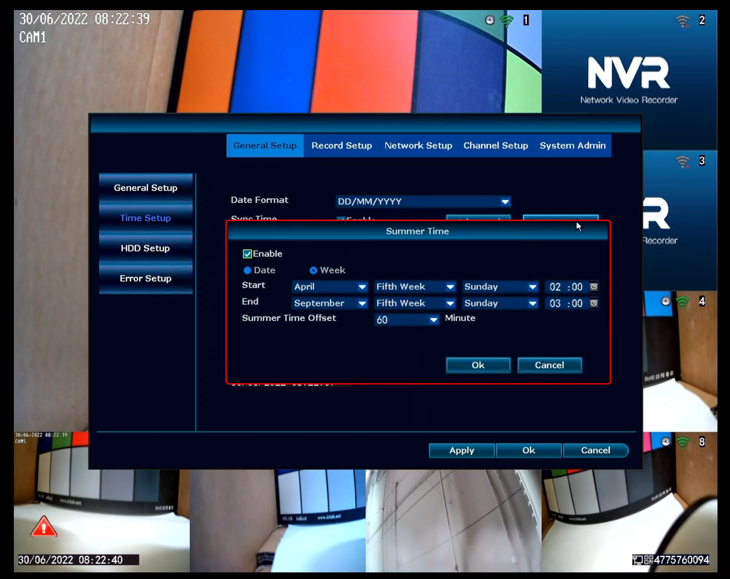
Task: Open the Date Format DD/MM/YYYY dropdown
Action: (x=423, y=201)
